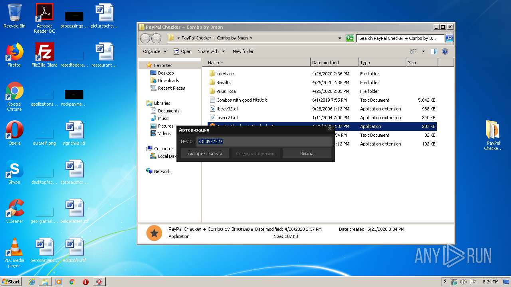Open the Recycle Bin desktop icon
511x287 pixels.
(14, 16)
